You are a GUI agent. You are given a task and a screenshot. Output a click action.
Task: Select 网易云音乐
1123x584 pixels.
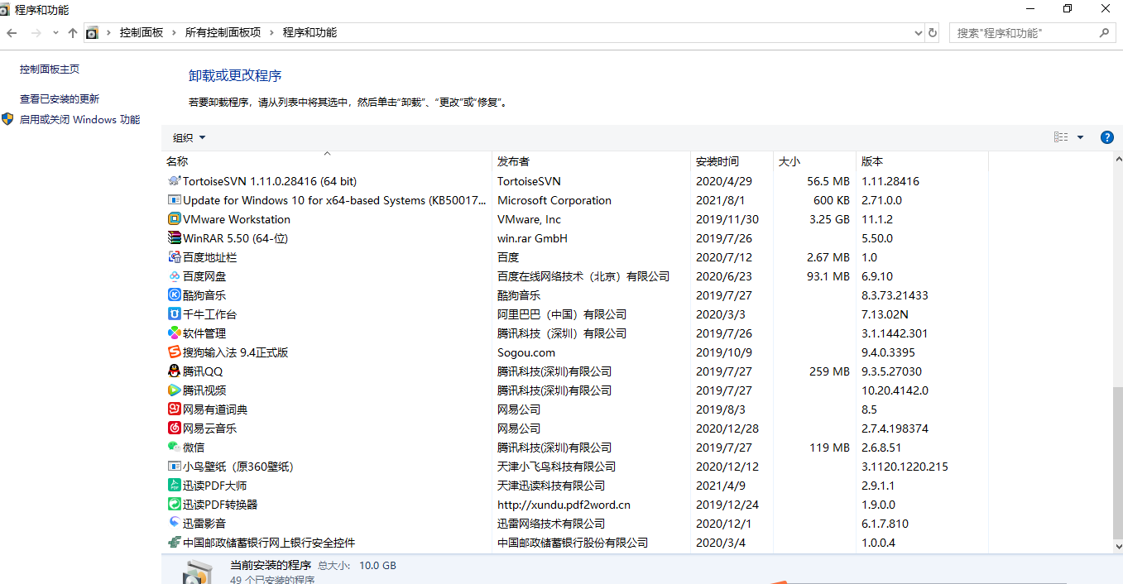pos(209,428)
